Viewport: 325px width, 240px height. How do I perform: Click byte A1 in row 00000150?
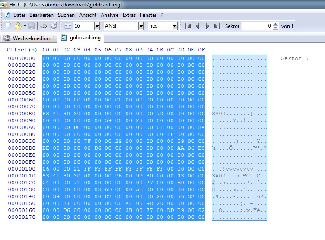pos(129,203)
